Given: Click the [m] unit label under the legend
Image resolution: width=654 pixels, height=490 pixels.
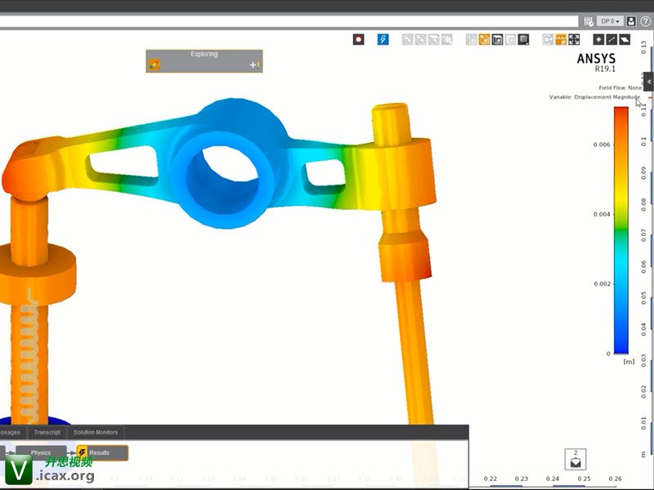Looking at the screenshot, I should tap(629, 361).
